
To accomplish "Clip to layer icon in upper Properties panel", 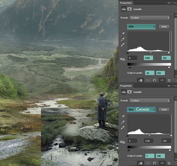I will pyautogui.click(x=140, y=80).
